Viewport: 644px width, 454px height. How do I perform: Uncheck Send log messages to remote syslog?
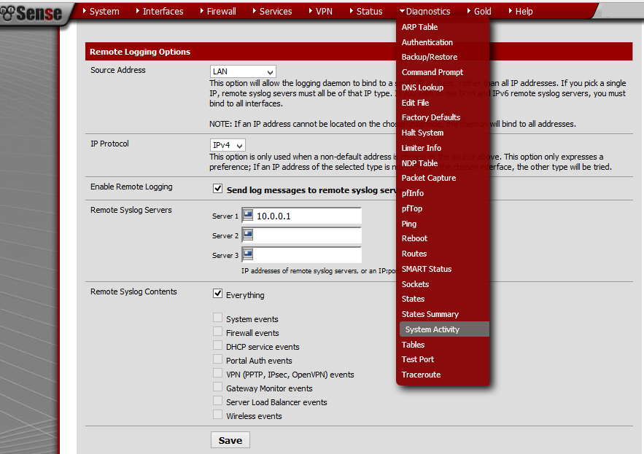(x=217, y=189)
